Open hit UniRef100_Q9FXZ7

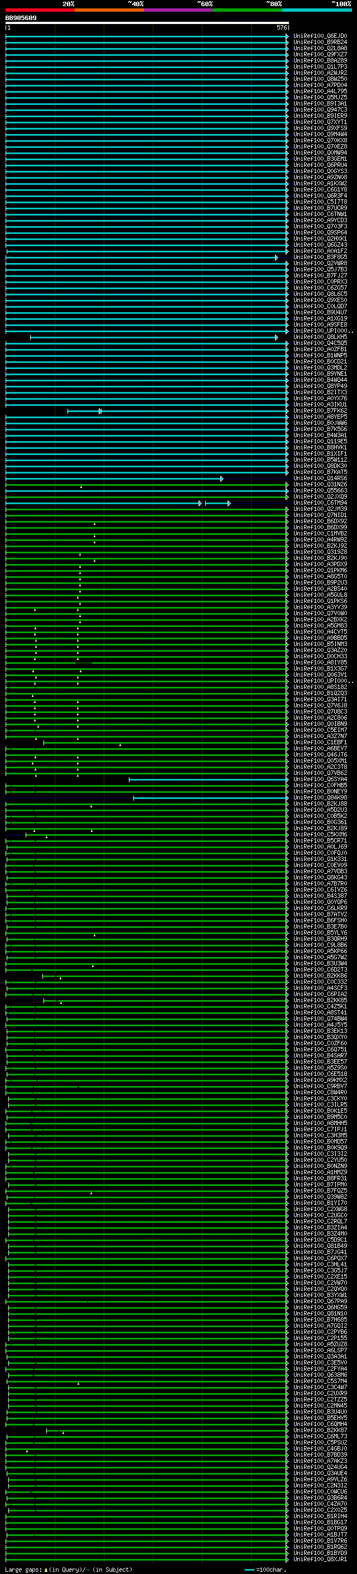(x=320, y=54)
